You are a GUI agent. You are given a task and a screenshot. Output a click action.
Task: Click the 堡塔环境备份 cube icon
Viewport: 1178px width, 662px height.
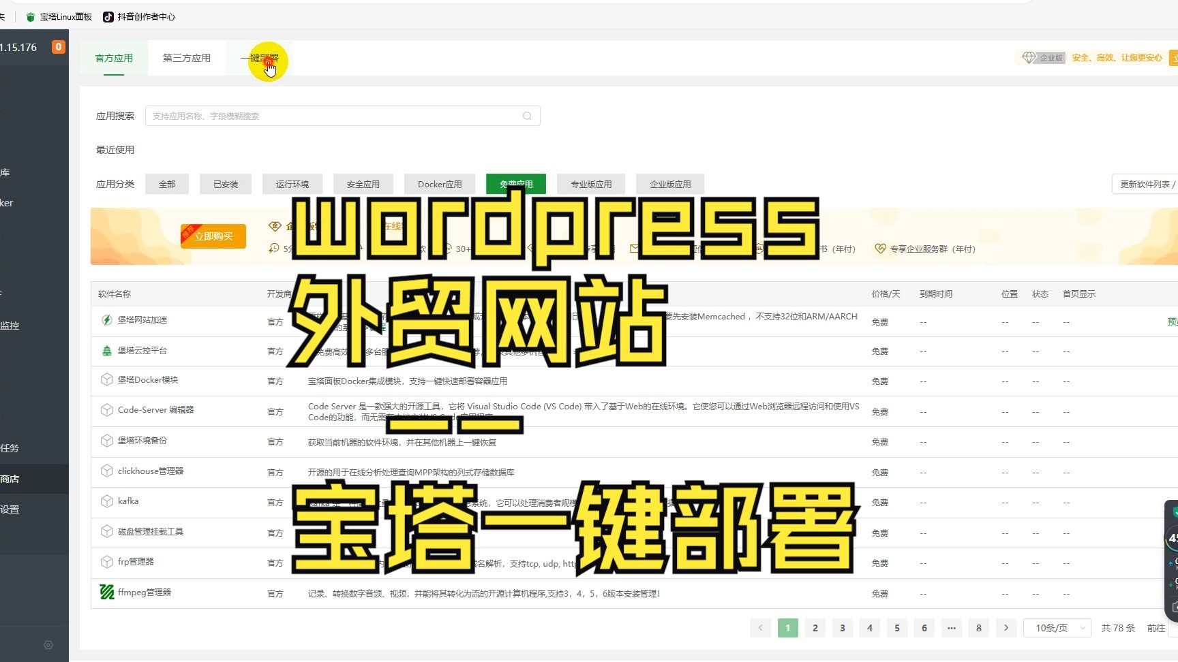(107, 441)
